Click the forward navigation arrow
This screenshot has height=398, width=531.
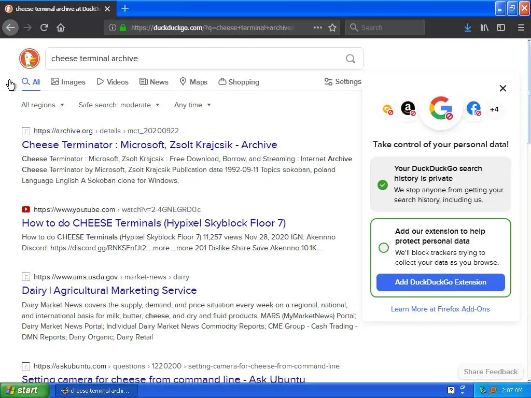click(x=27, y=27)
